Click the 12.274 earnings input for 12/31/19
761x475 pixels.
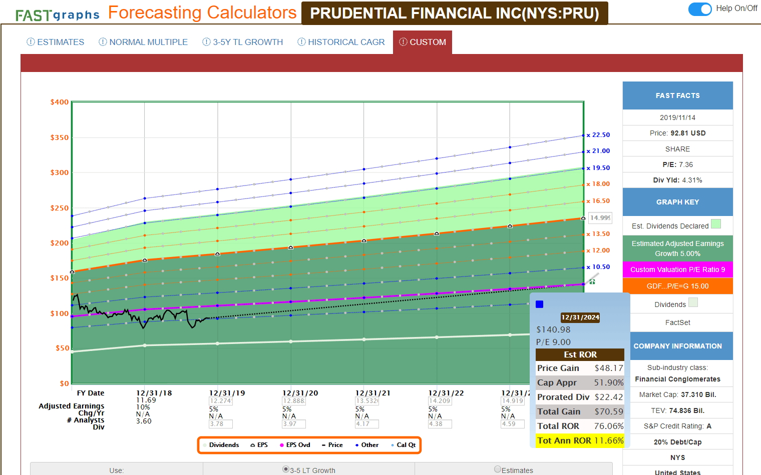[221, 401]
